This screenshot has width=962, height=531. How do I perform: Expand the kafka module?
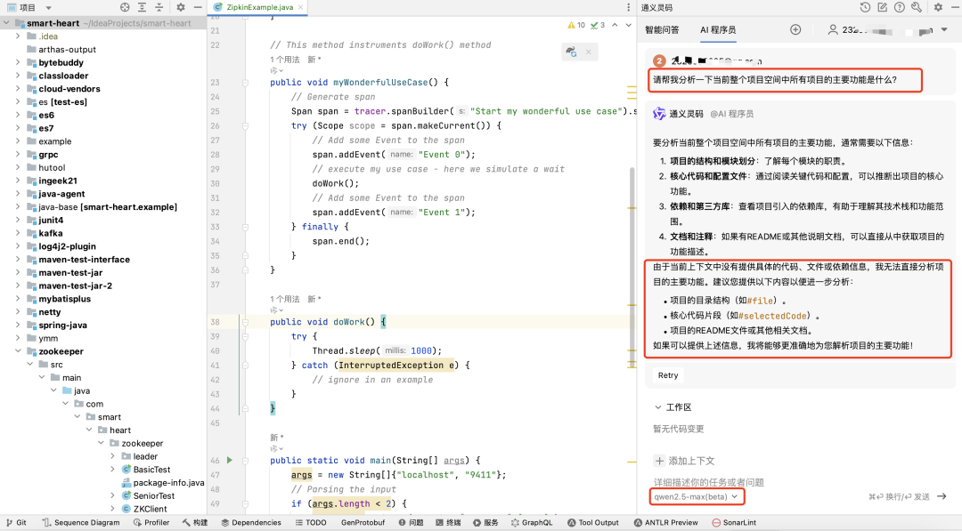coord(18,233)
